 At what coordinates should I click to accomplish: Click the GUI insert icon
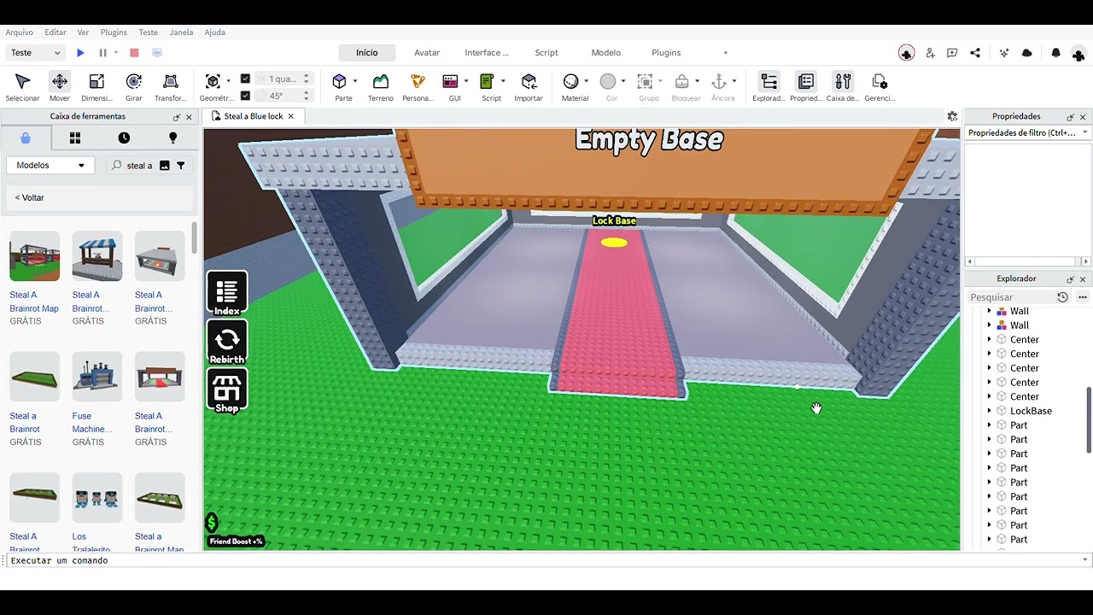tap(451, 82)
